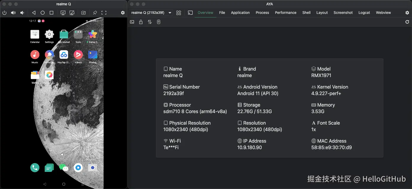Take a device capture with camera icon
This screenshot has width=412, height=189.
pos(83,13)
